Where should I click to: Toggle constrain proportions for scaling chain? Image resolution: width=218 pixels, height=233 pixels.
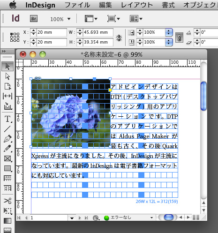[x=179, y=38]
